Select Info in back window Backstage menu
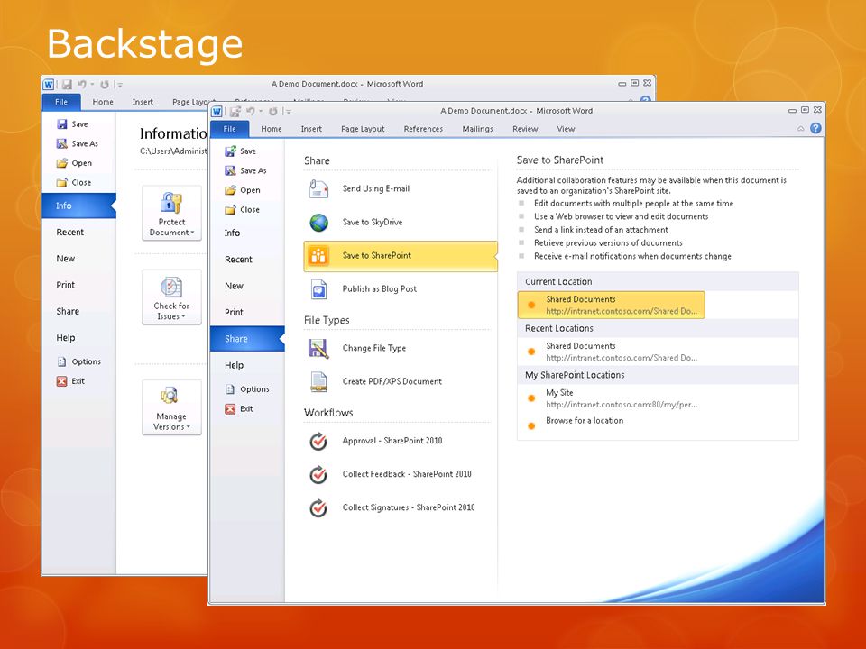The height and width of the screenshot is (649, 866). pyautogui.click(x=79, y=206)
